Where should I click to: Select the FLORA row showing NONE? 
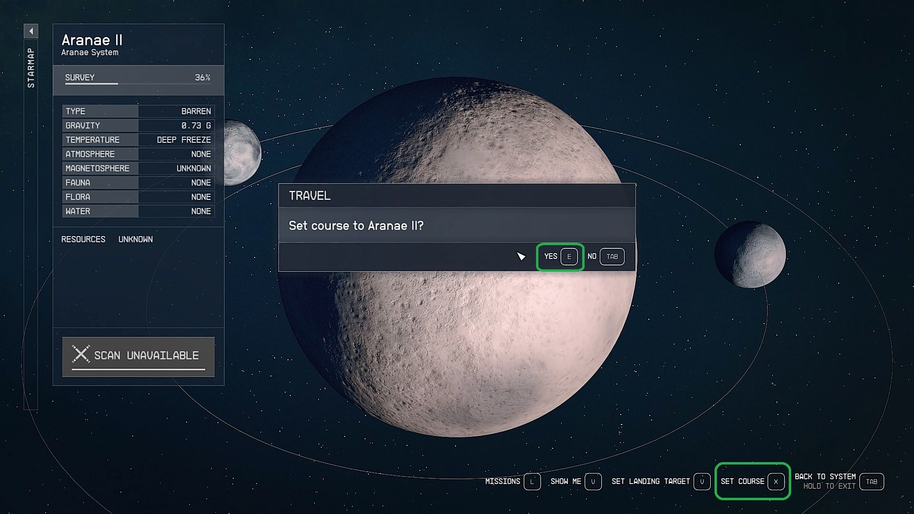click(138, 197)
